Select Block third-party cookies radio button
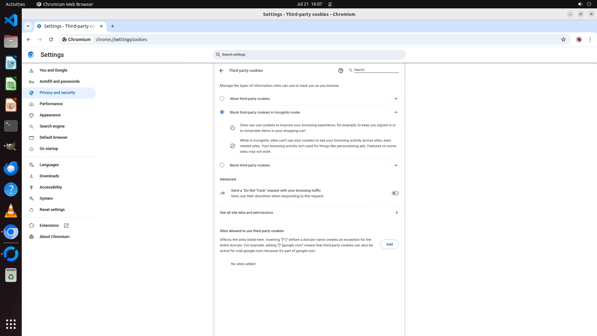 point(222,165)
